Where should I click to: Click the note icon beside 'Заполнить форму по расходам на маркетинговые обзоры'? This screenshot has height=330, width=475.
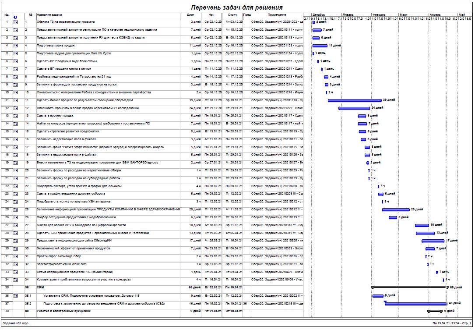point(15,171)
